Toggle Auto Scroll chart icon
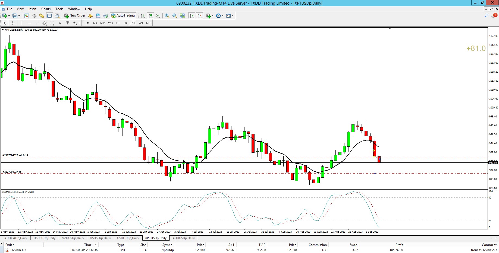The width and height of the screenshot is (499, 253). point(192,16)
